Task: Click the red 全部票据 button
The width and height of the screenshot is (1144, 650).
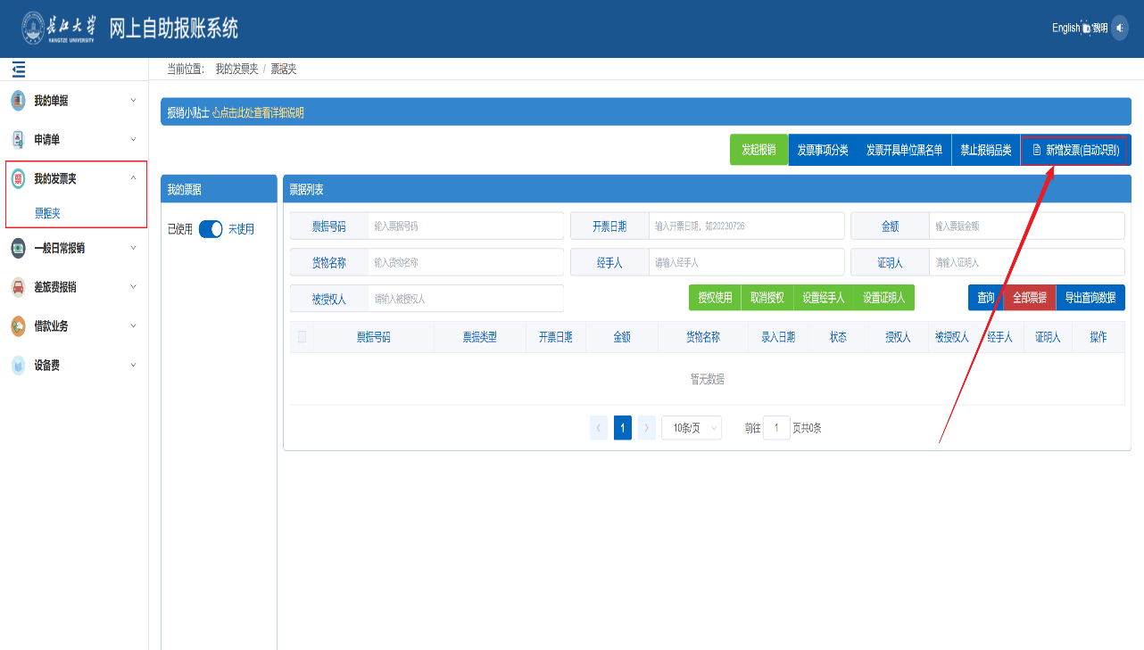Action: tap(1029, 298)
